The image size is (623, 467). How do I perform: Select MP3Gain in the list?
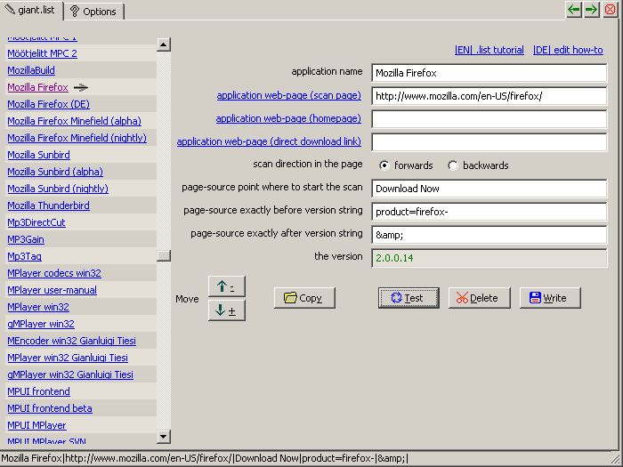[x=26, y=239]
